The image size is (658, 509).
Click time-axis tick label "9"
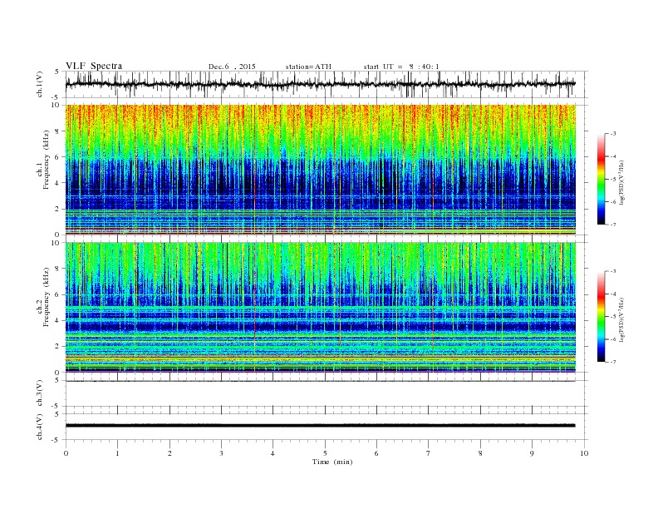[532, 453]
